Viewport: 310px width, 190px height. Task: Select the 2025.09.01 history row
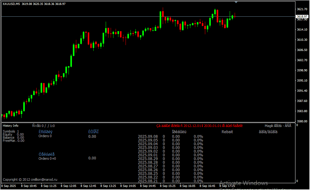coord(148,155)
